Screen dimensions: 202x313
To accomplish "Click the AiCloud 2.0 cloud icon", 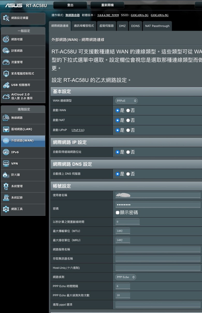I will [6, 96].
